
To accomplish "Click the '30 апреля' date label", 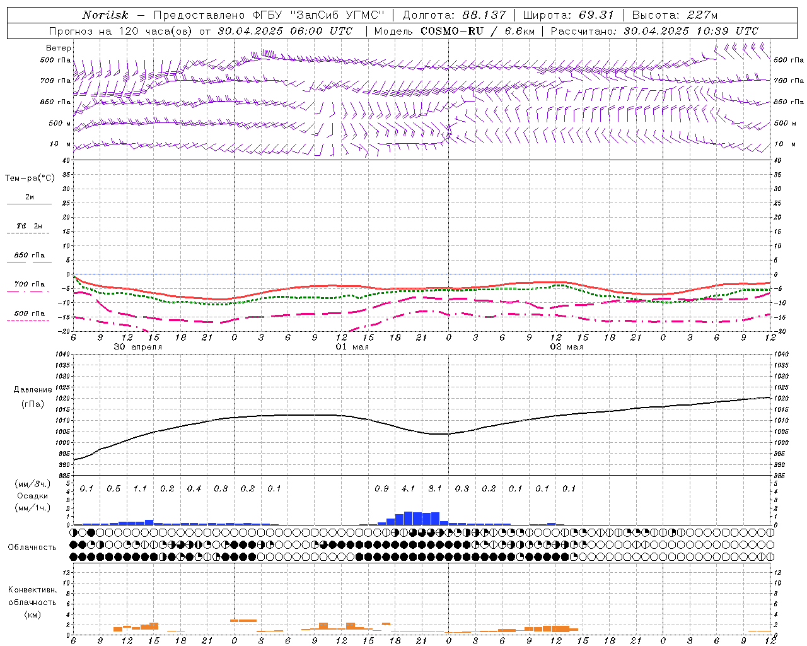I will coord(137,346).
